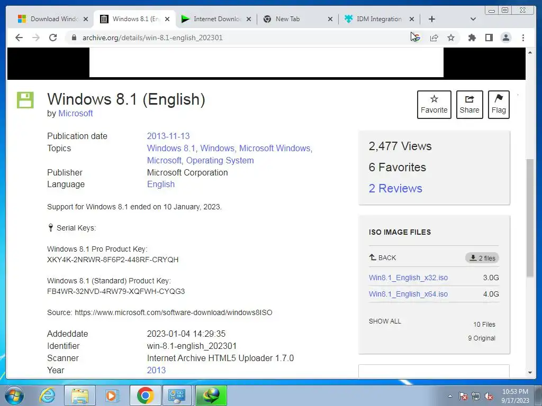Click the scrollbar up arrow
Screen dimensions: 542x406
pyautogui.click(x=530, y=52)
